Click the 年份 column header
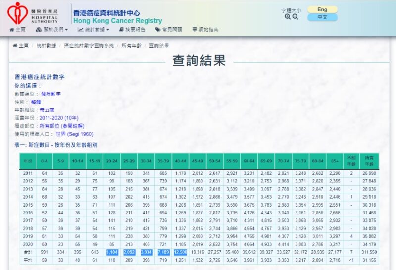The image size is (396, 270). tap(27, 162)
